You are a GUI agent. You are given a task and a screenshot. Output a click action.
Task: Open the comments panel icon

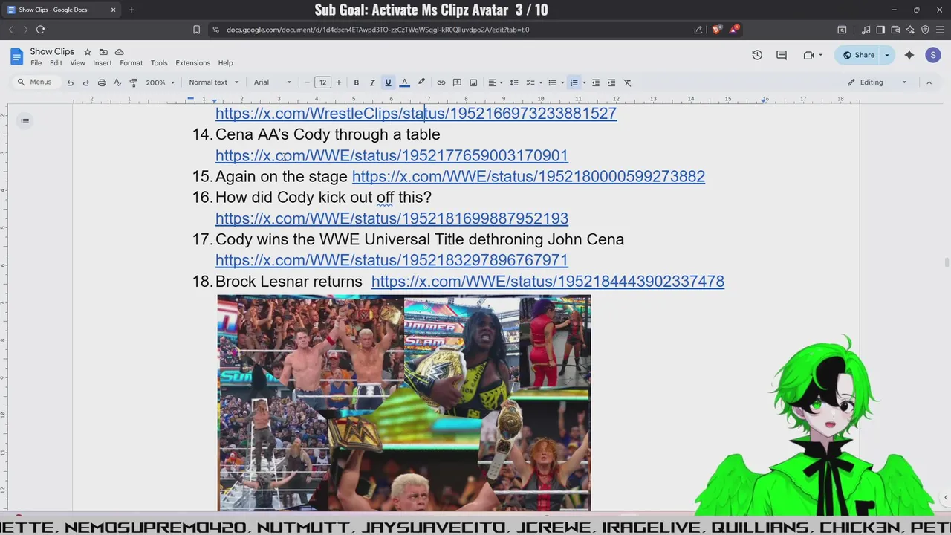(x=782, y=55)
